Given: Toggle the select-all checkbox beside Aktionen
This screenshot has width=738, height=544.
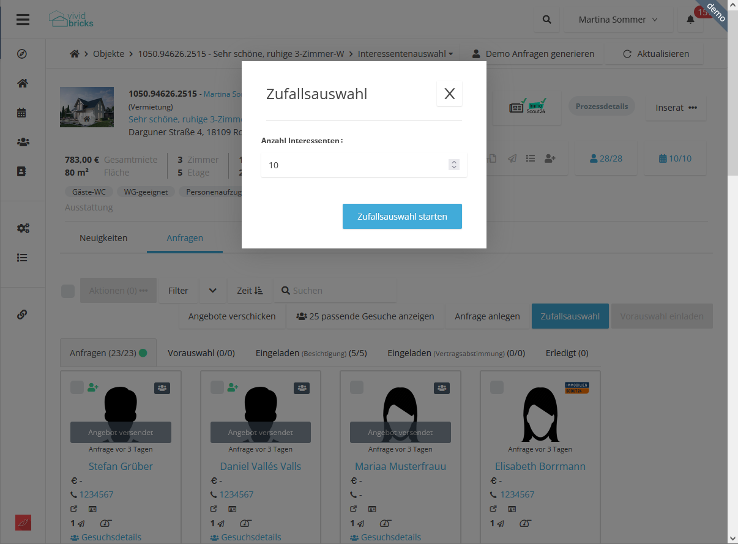Looking at the screenshot, I should [x=68, y=291].
